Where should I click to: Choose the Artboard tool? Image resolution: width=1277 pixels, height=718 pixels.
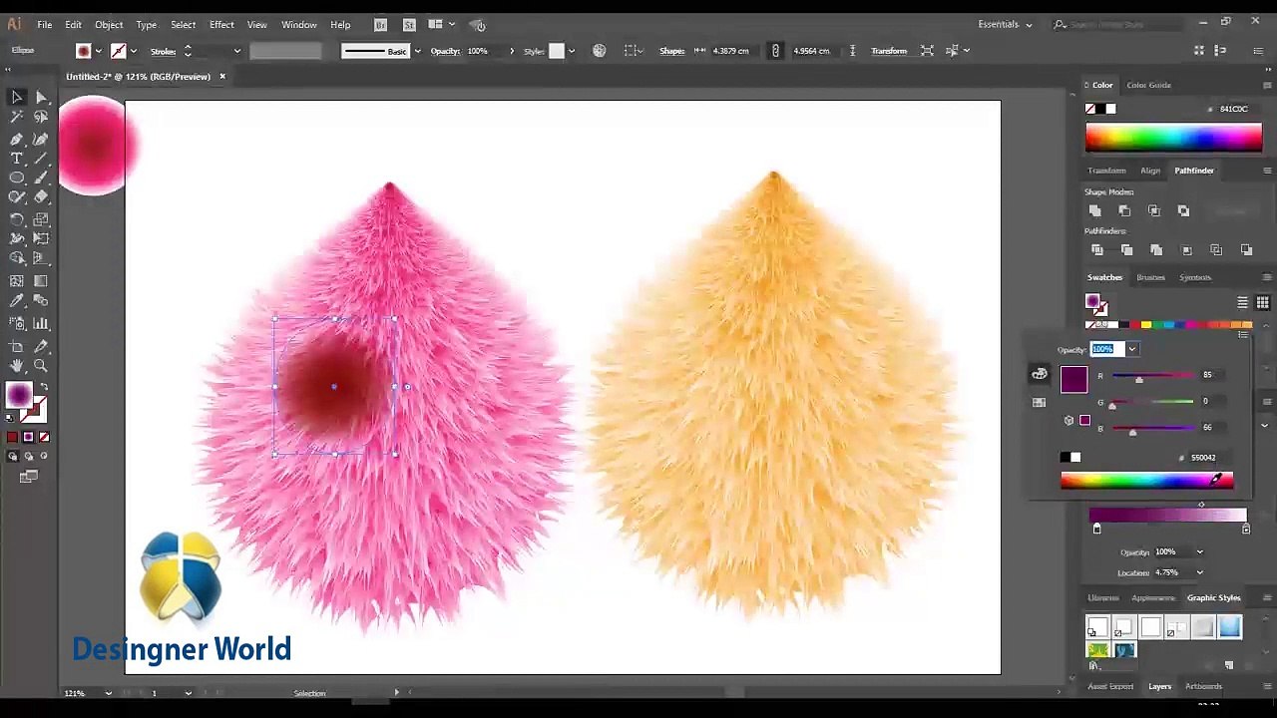pyautogui.click(x=17, y=346)
